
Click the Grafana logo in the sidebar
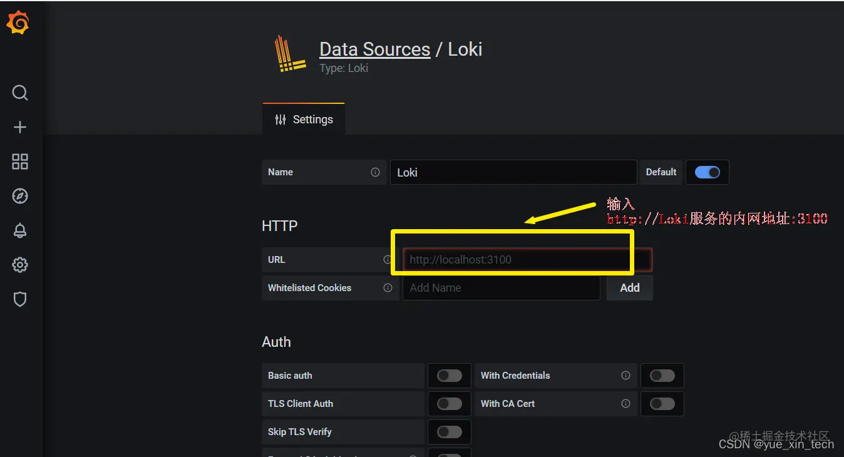pos(18,23)
